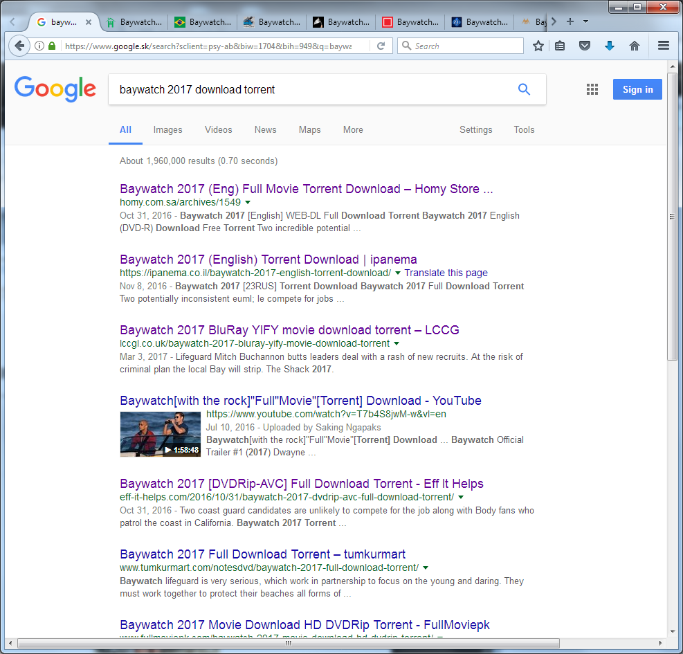The width and height of the screenshot is (683, 654).
Task: Switch to Baywatch tab with green house icon
Action: pos(134,21)
